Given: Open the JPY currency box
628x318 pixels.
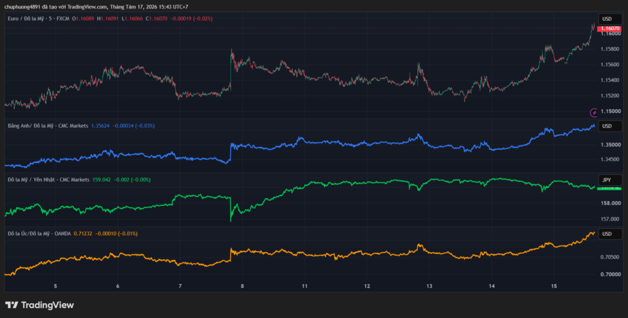Looking at the screenshot, I should pos(610,180).
